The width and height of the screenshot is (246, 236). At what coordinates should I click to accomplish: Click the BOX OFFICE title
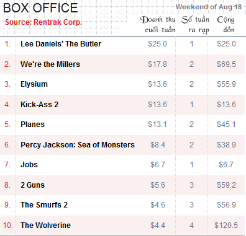point(40,8)
